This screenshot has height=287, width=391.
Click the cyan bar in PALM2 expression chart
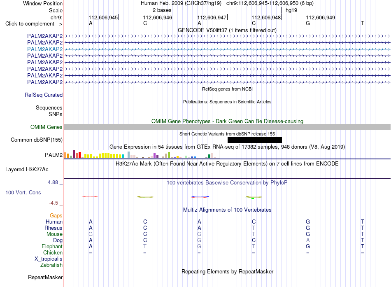(123, 156)
